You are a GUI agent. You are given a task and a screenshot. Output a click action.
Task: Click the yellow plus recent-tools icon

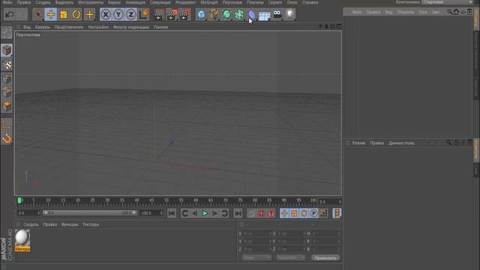coord(89,14)
